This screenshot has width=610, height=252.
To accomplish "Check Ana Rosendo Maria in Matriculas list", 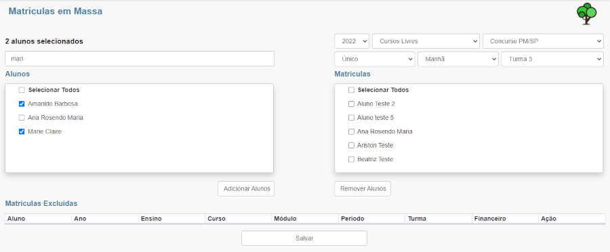I will [351, 131].
